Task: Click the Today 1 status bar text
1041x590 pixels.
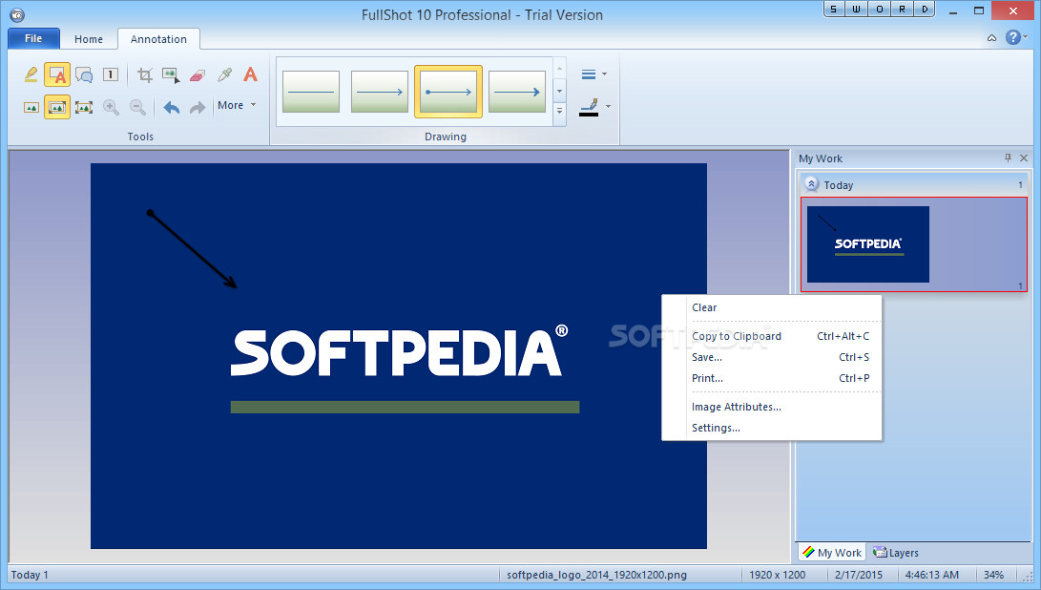Action: [x=30, y=575]
